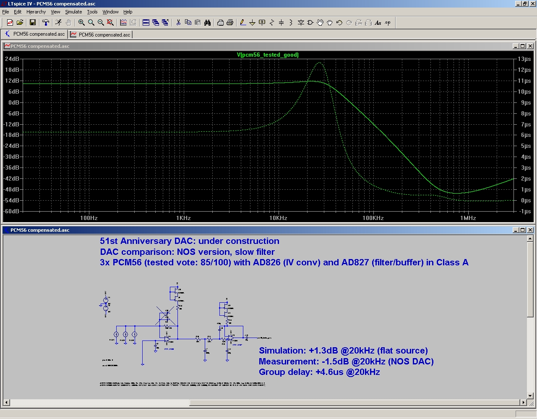Click the schematic window scroll down arrow
Screen dimensions: 537x419
coord(530,395)
